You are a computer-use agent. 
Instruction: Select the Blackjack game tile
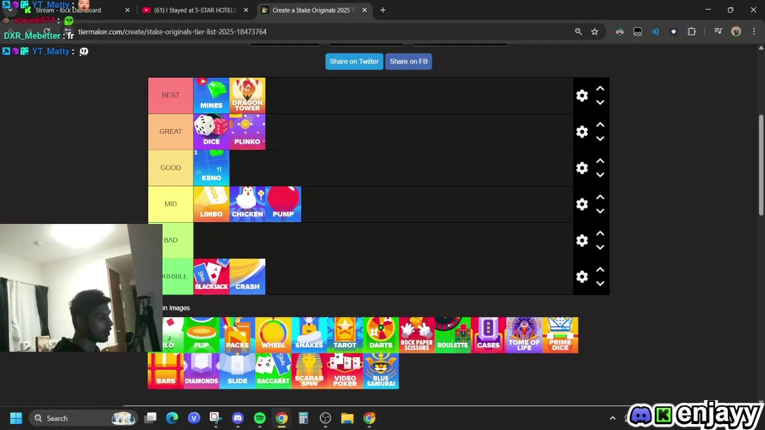tap(212, 277)
